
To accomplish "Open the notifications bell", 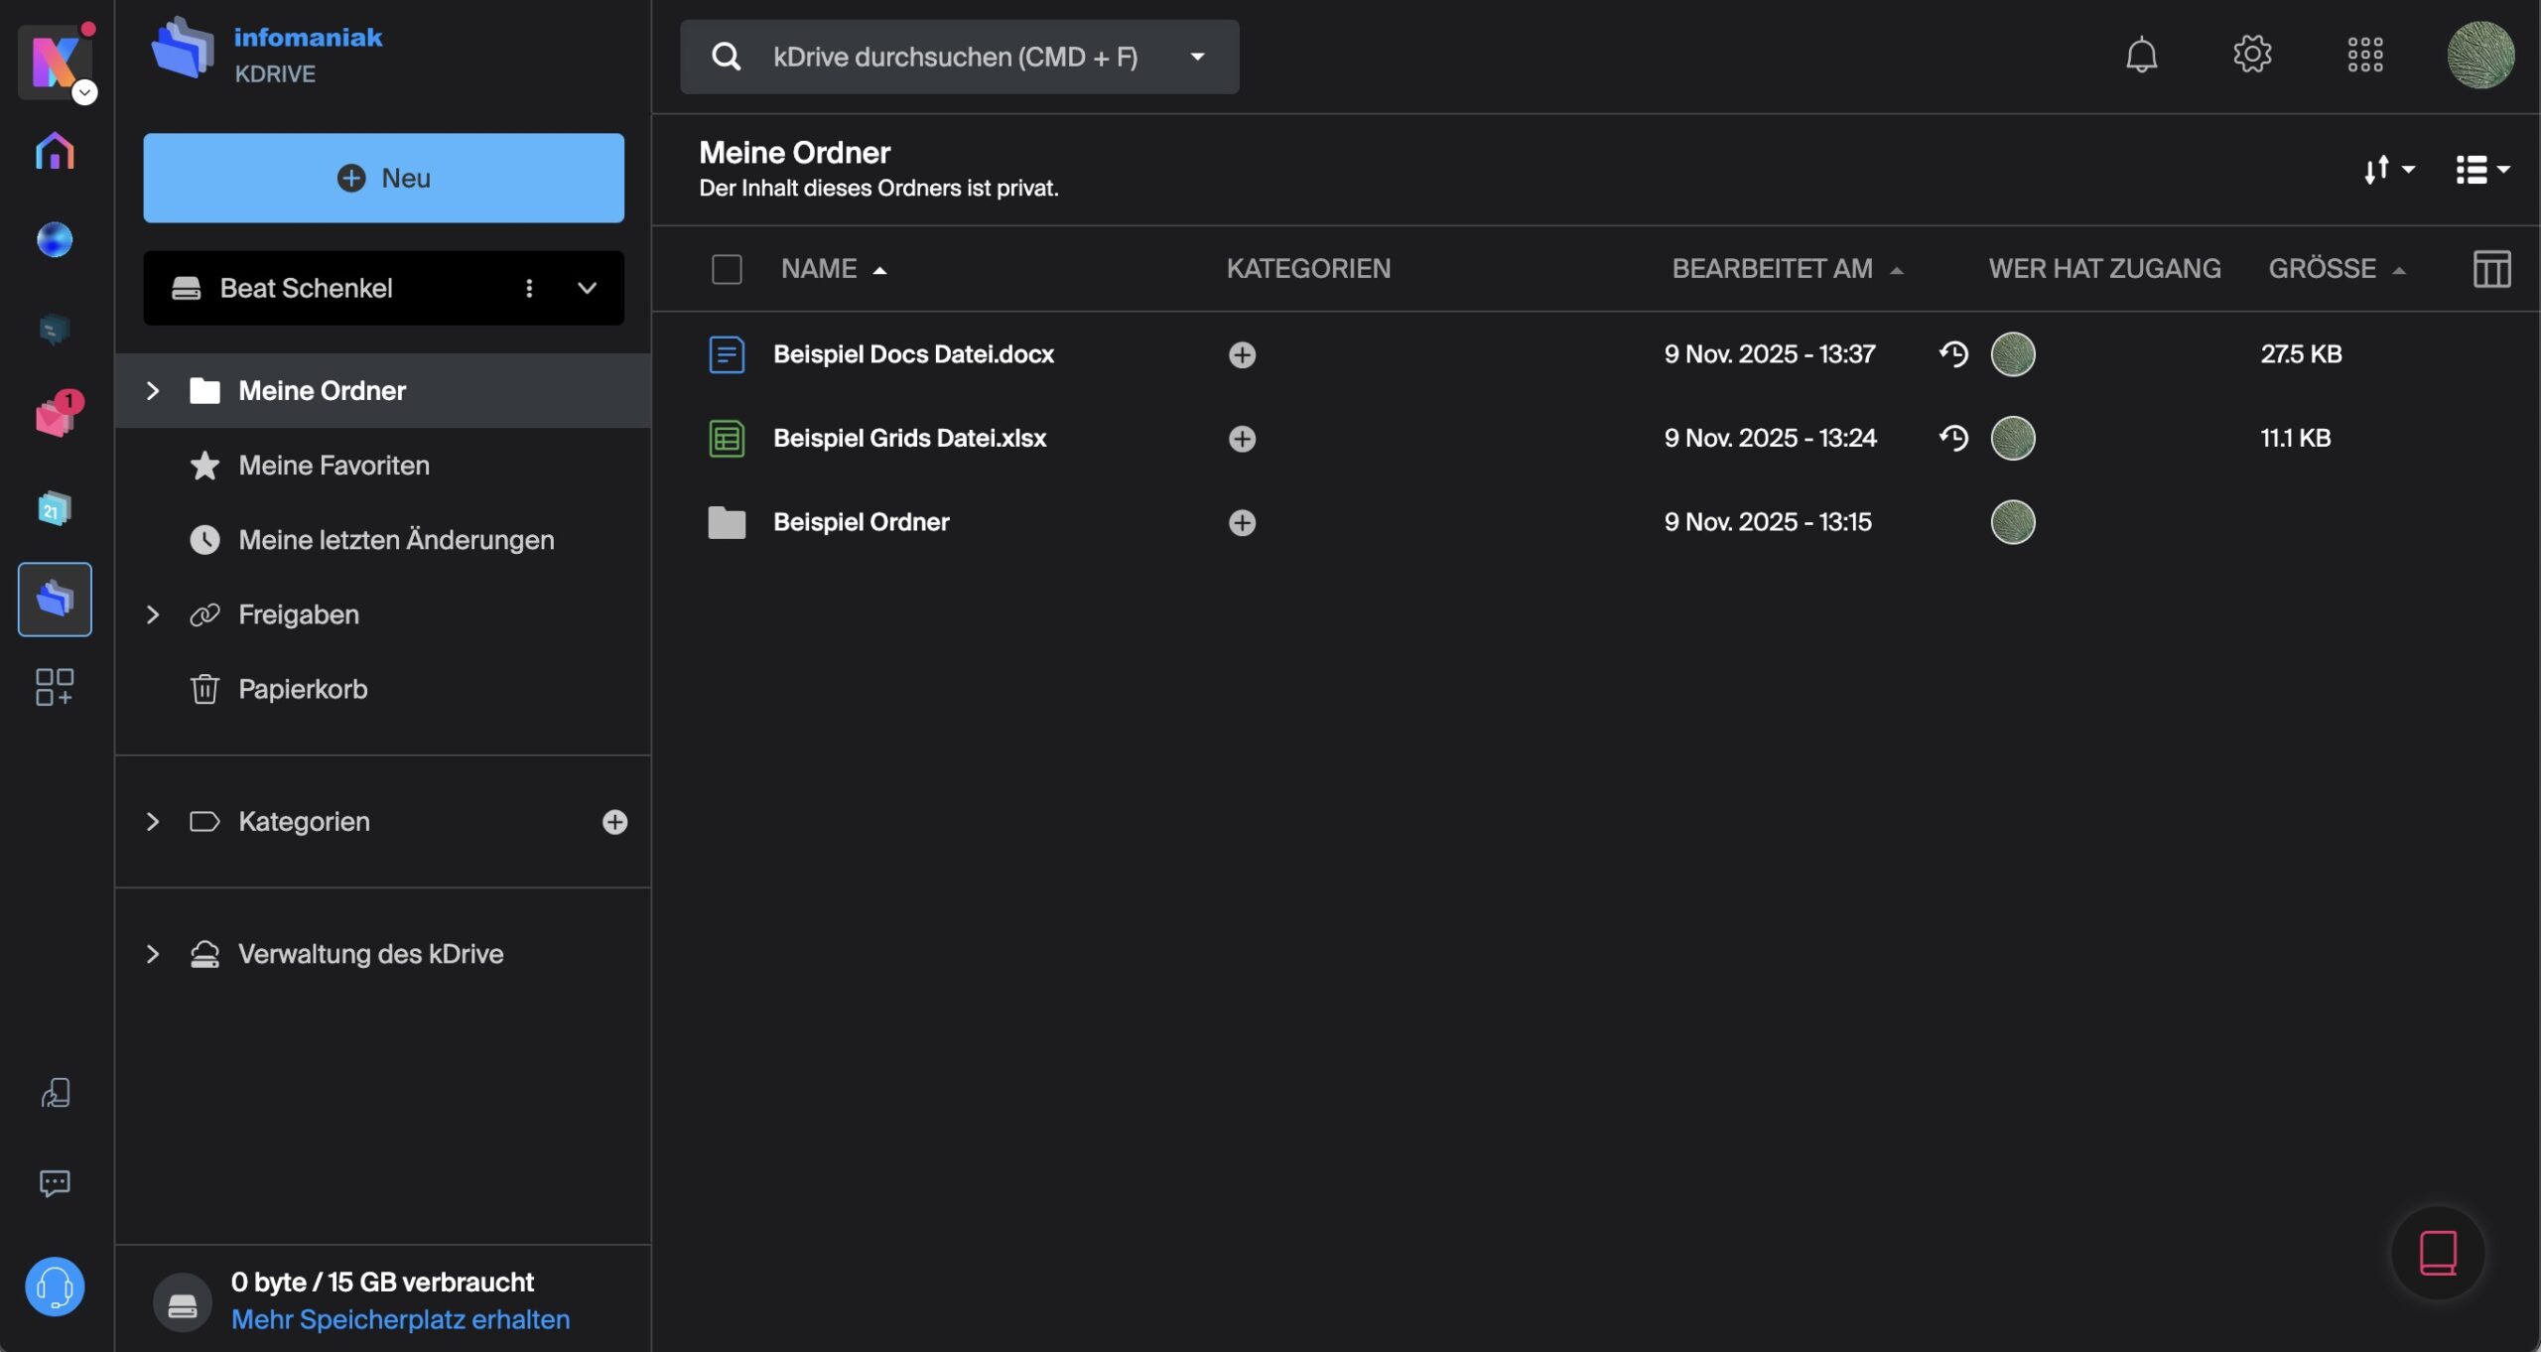I will (x=2141, y=55).
